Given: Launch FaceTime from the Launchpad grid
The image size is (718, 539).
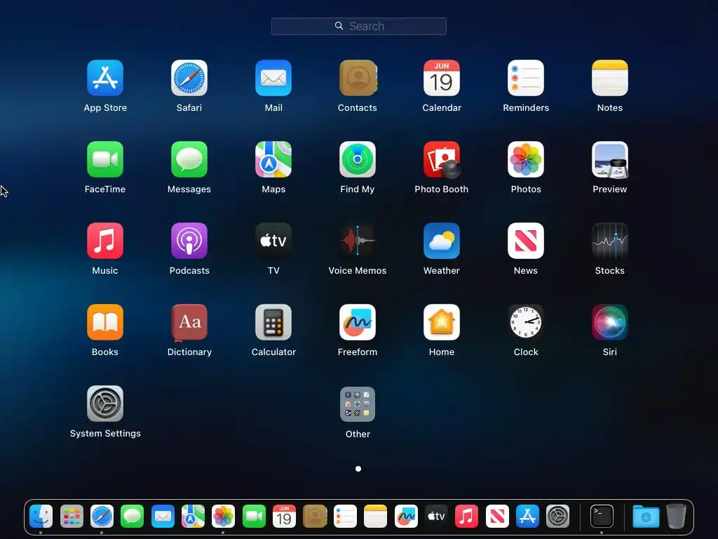Looking at the screenshot, I should coord(105,159).
